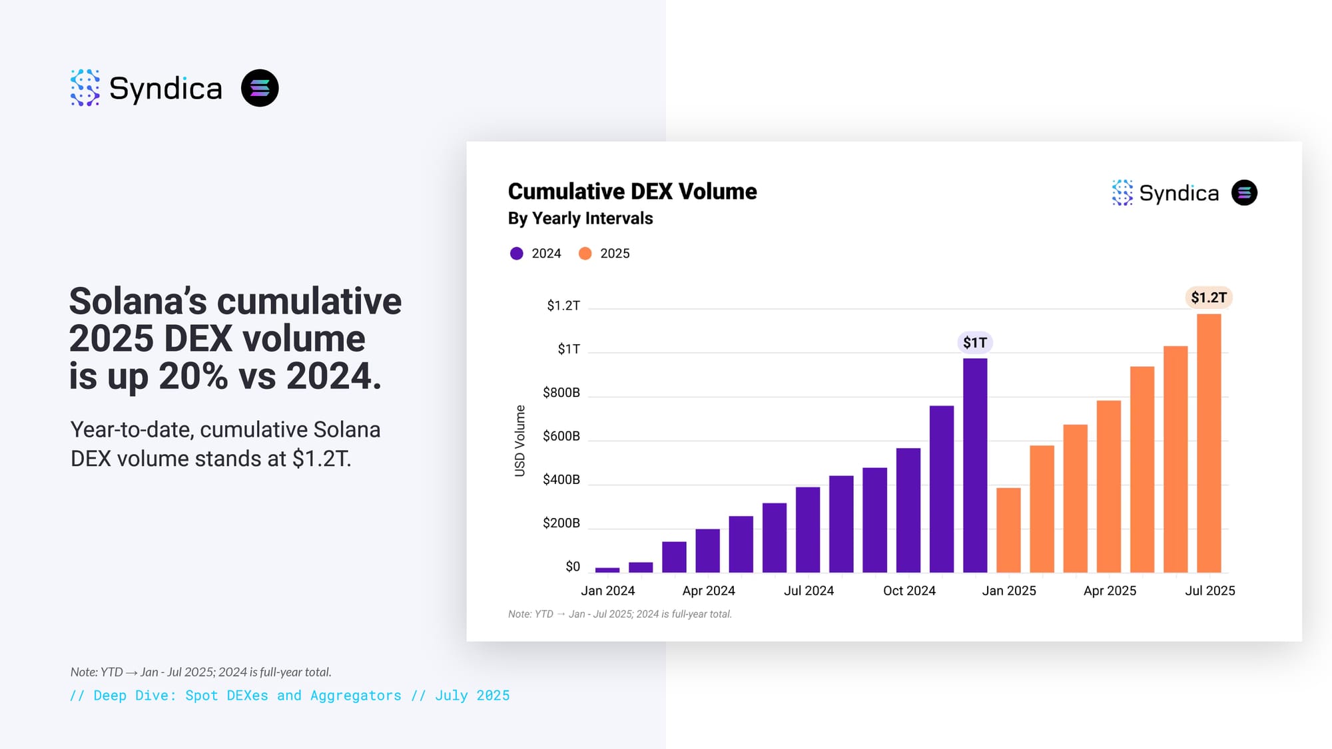1332x749 pixels.
Task: Click the 'By Yearly Intervals' subtitle
Action: click(580, 218)
